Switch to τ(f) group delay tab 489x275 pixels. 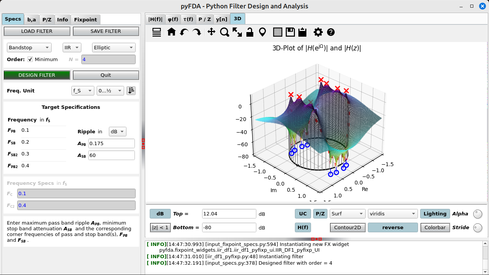click(188, 19)
